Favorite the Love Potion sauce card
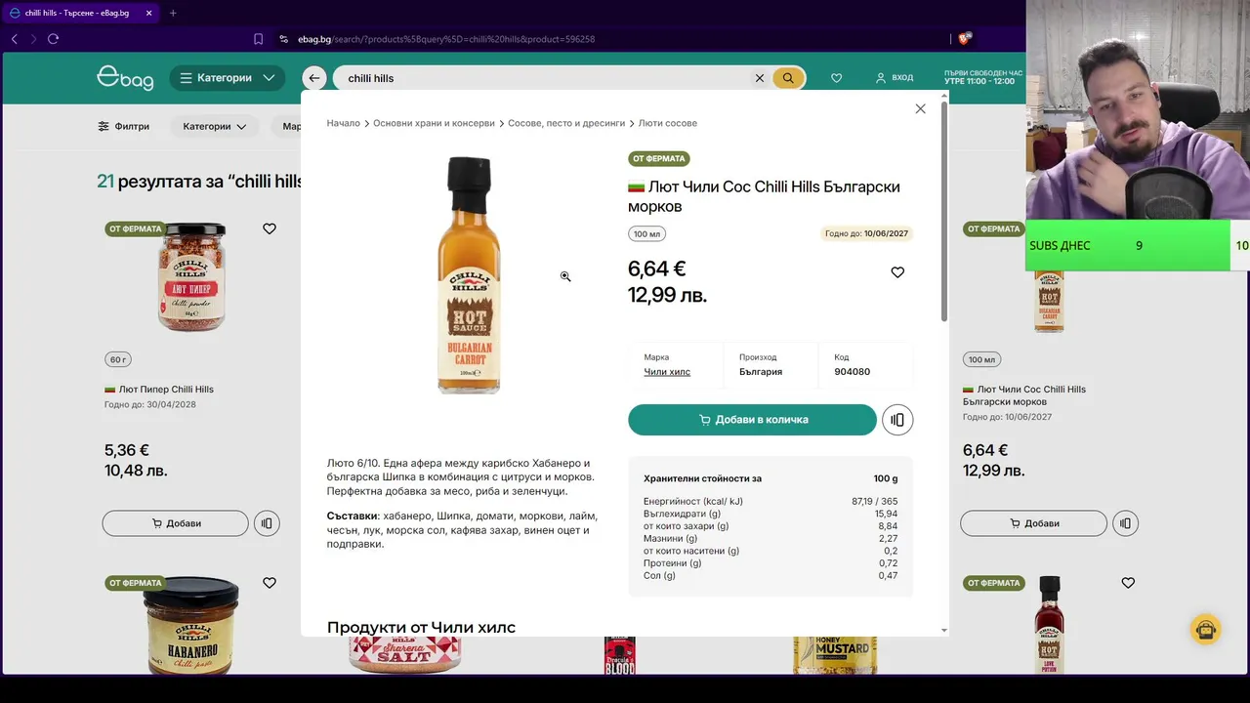This screenshot has height=703, width=1250. [x=1128, y=583]
